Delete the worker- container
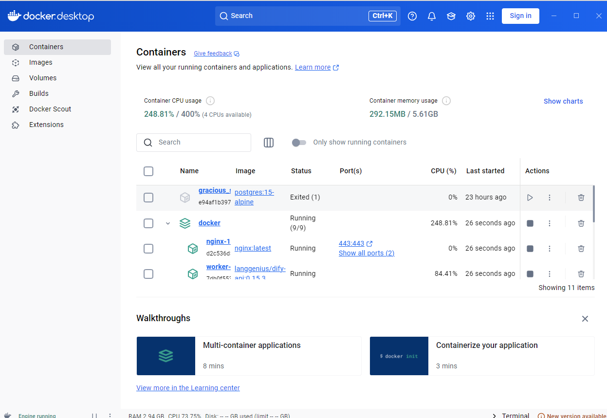The image size is (607, 418). 581,274
